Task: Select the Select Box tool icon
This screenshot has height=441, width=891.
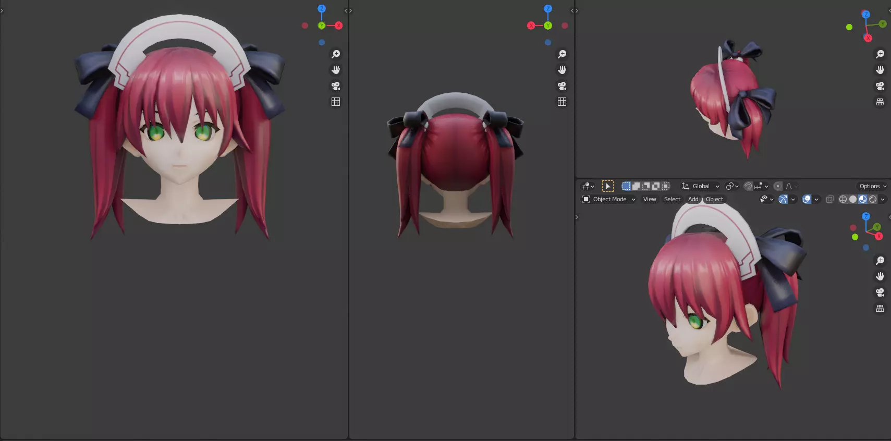Action: click(608, 186)
